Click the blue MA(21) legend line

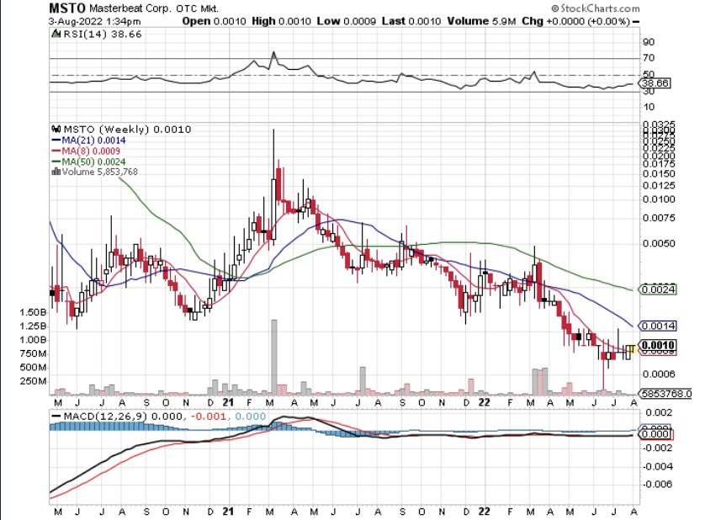click(56, 141)
